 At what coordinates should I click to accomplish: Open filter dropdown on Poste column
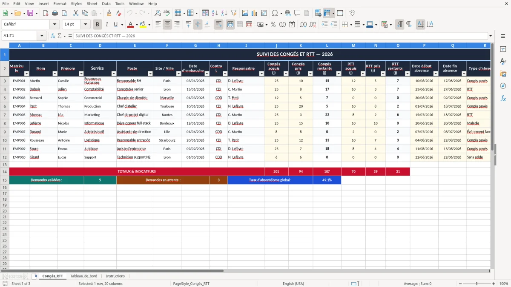tap(150, 74)
